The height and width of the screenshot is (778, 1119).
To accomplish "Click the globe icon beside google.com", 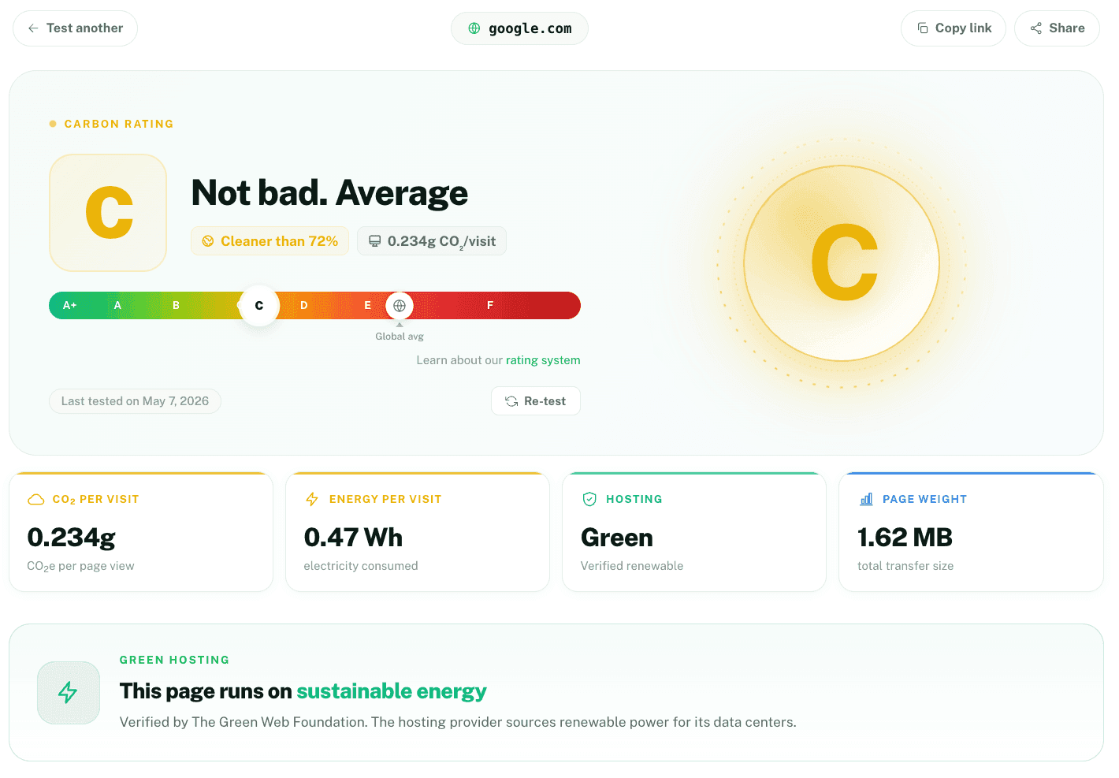I will click(x=474, y=28).
